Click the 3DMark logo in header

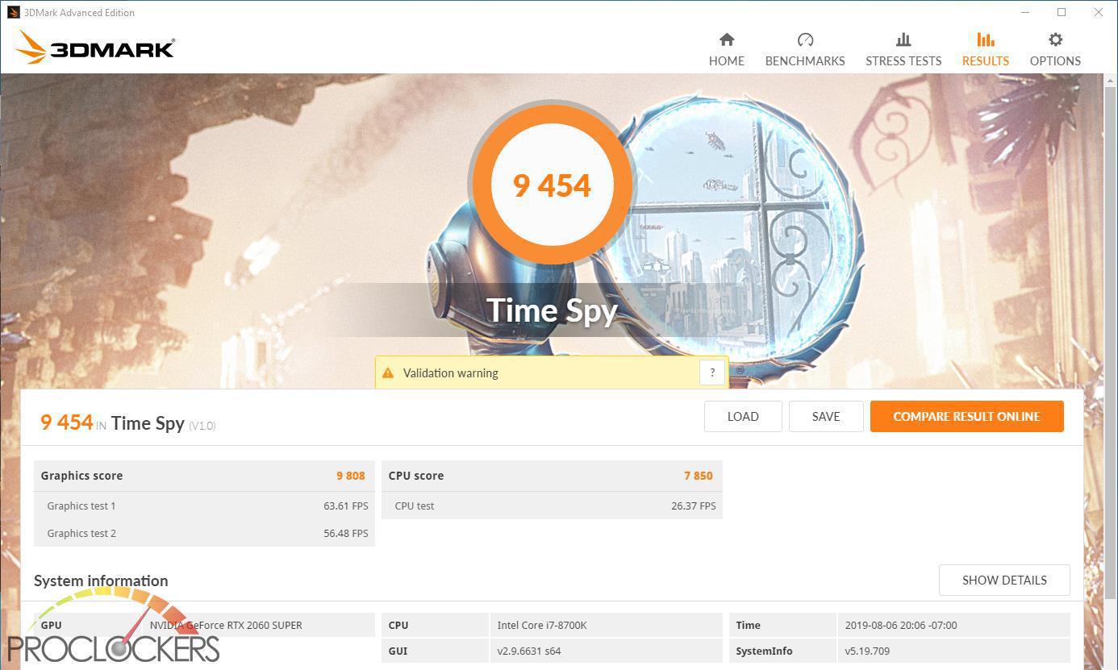(95, 48)
